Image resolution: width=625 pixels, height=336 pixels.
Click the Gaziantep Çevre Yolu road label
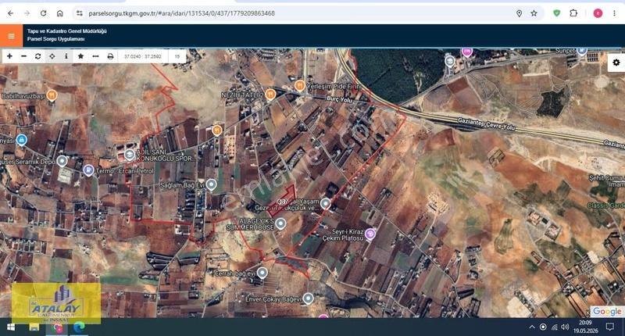pyautogui.click(x=486, y=123)
